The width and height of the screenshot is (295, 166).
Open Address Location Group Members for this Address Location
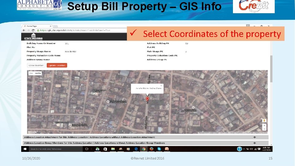(58, 143)
